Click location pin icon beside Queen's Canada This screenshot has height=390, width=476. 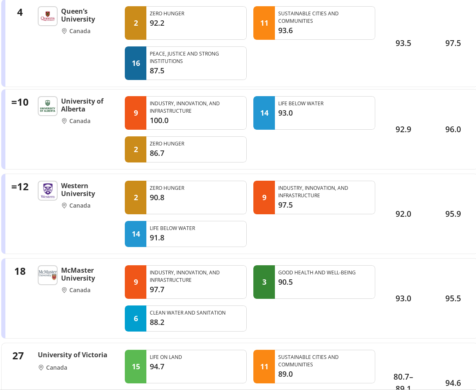click(x=64, y=31)
